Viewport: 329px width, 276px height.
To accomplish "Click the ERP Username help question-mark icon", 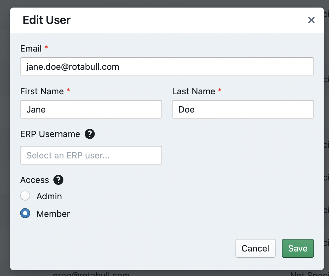I will pyautogui.click(x=89, y=134).
